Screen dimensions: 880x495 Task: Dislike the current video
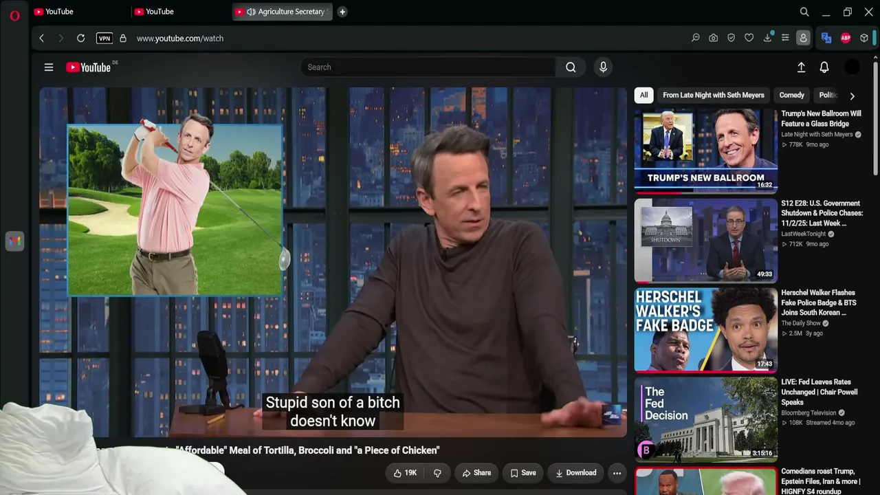click(x=437, y=473)
